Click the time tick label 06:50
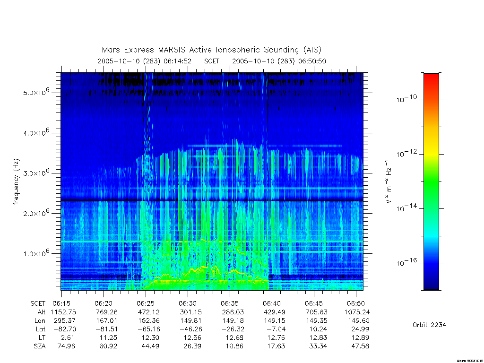This screenshot has height=363, width=484. click(x=355, y=304)
